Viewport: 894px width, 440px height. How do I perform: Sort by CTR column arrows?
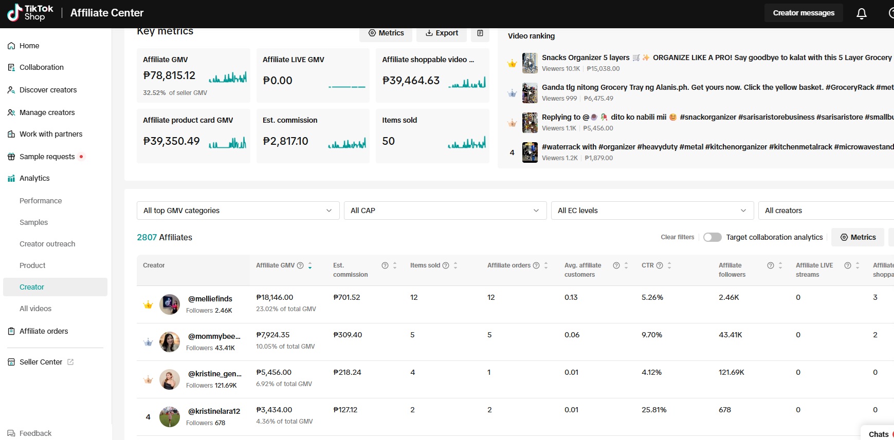click(x=669, y=265)
